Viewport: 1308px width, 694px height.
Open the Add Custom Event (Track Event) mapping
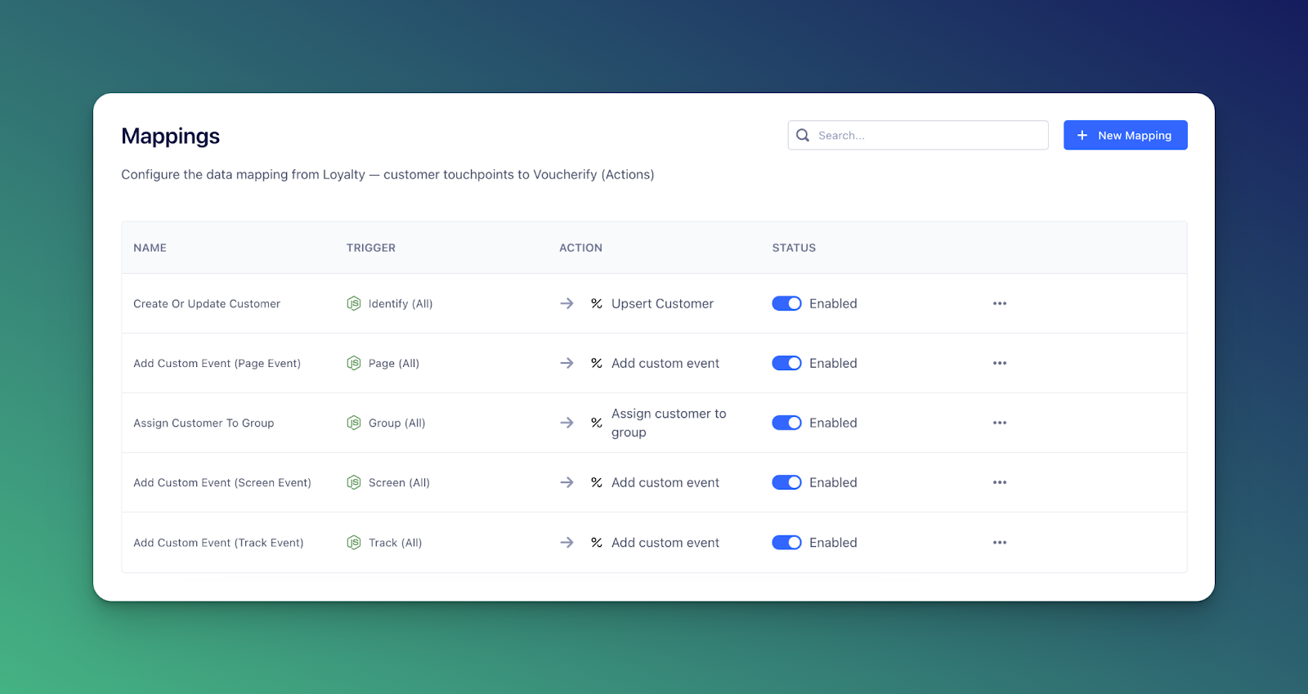[x=218, y=543]
